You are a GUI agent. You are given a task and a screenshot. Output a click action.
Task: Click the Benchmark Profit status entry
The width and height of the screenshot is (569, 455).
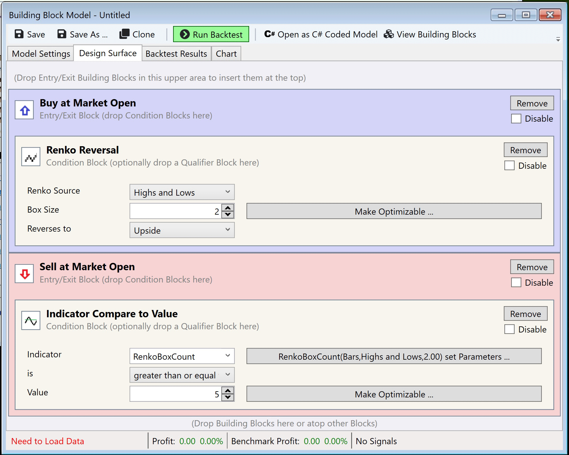(x=289, y=441)
